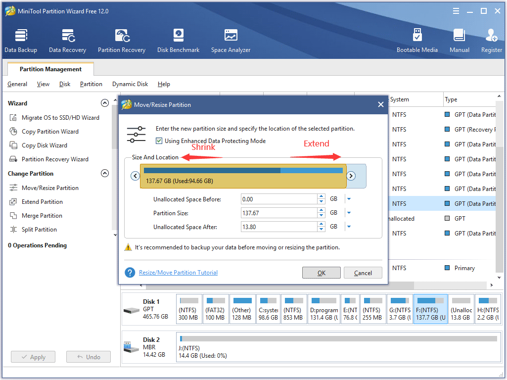
Task: Select the 13.8 GB Unallocated block
Action: coord(461,309)
